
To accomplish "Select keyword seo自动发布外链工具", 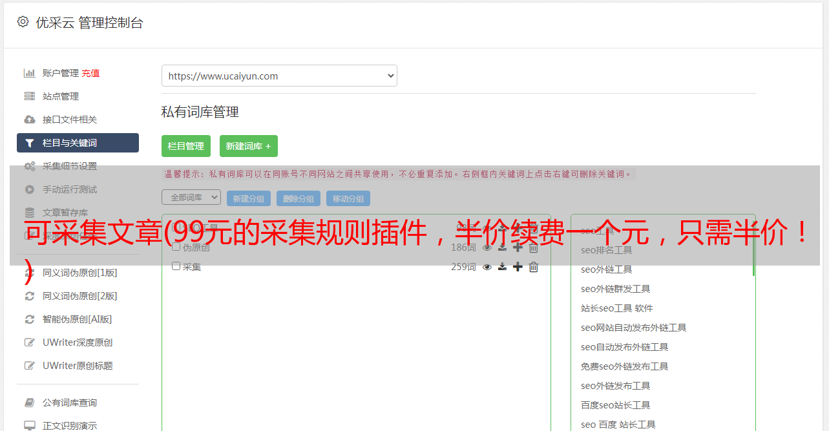I will pyautogui.click(x=625, y=347).
